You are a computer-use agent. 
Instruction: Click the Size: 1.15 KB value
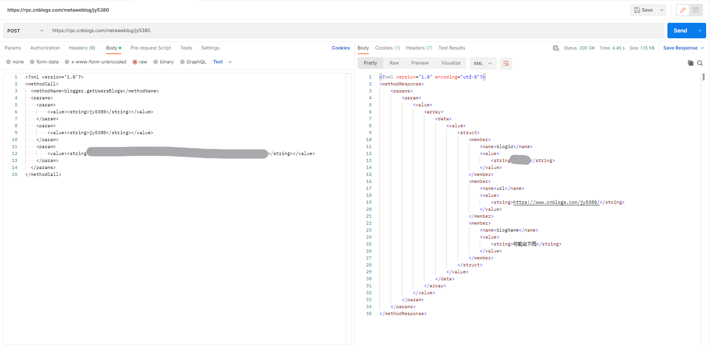[x=642, y=48]
